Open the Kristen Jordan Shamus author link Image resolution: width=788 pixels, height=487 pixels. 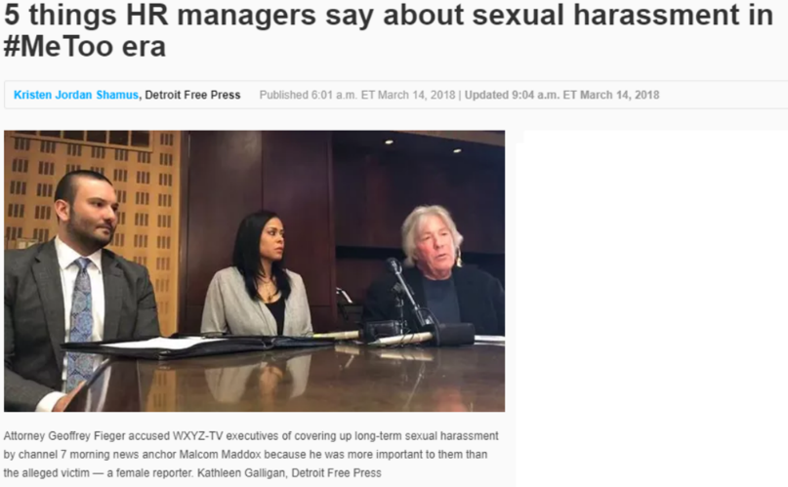point(76,95)
